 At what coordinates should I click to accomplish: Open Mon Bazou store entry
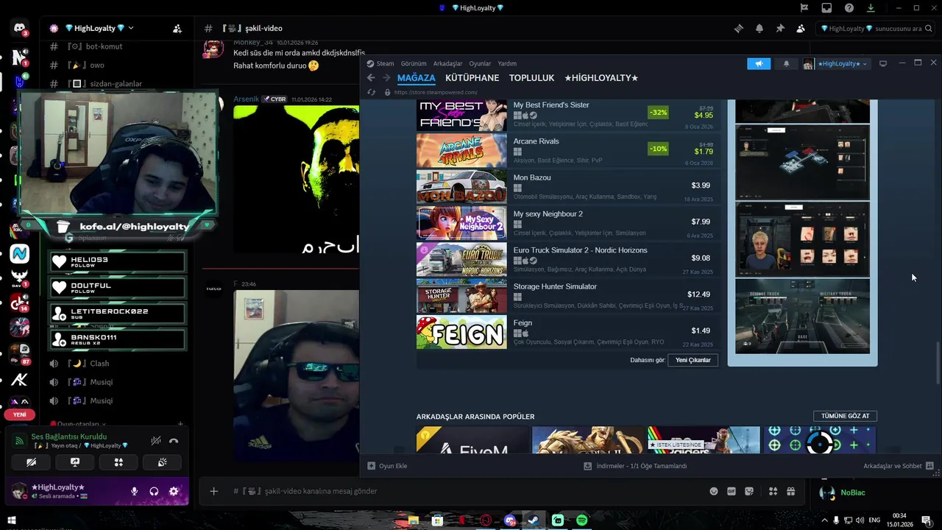(567, 187)
